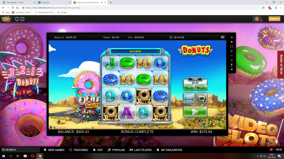Go to the browser home page

pyautogui.click(x=17, y=8)
